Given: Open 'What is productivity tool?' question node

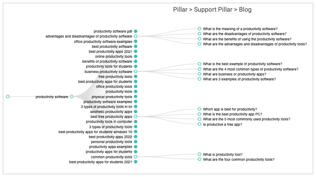Looking at the screenshot, I should [x=200, y=154].
